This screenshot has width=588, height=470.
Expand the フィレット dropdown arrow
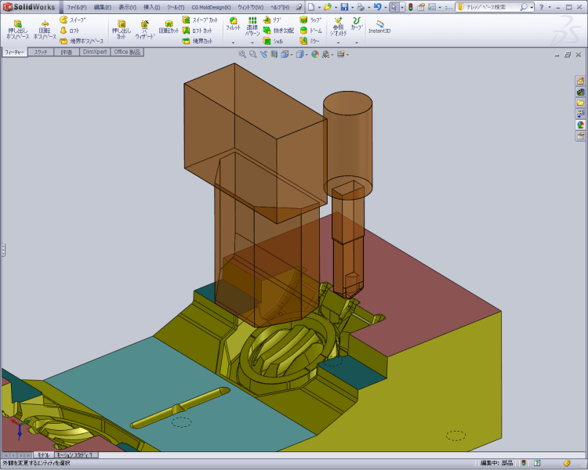(233, 43)
